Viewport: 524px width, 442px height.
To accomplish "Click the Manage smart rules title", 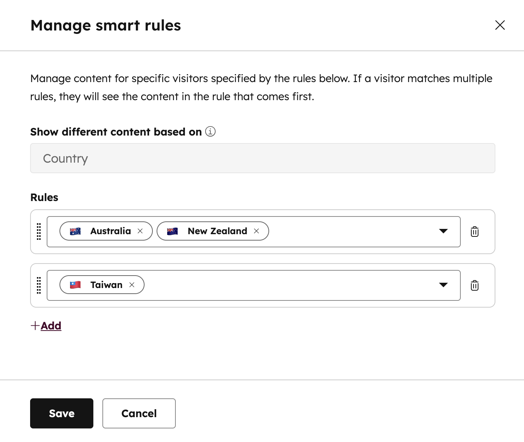I will tap(105, 25).
